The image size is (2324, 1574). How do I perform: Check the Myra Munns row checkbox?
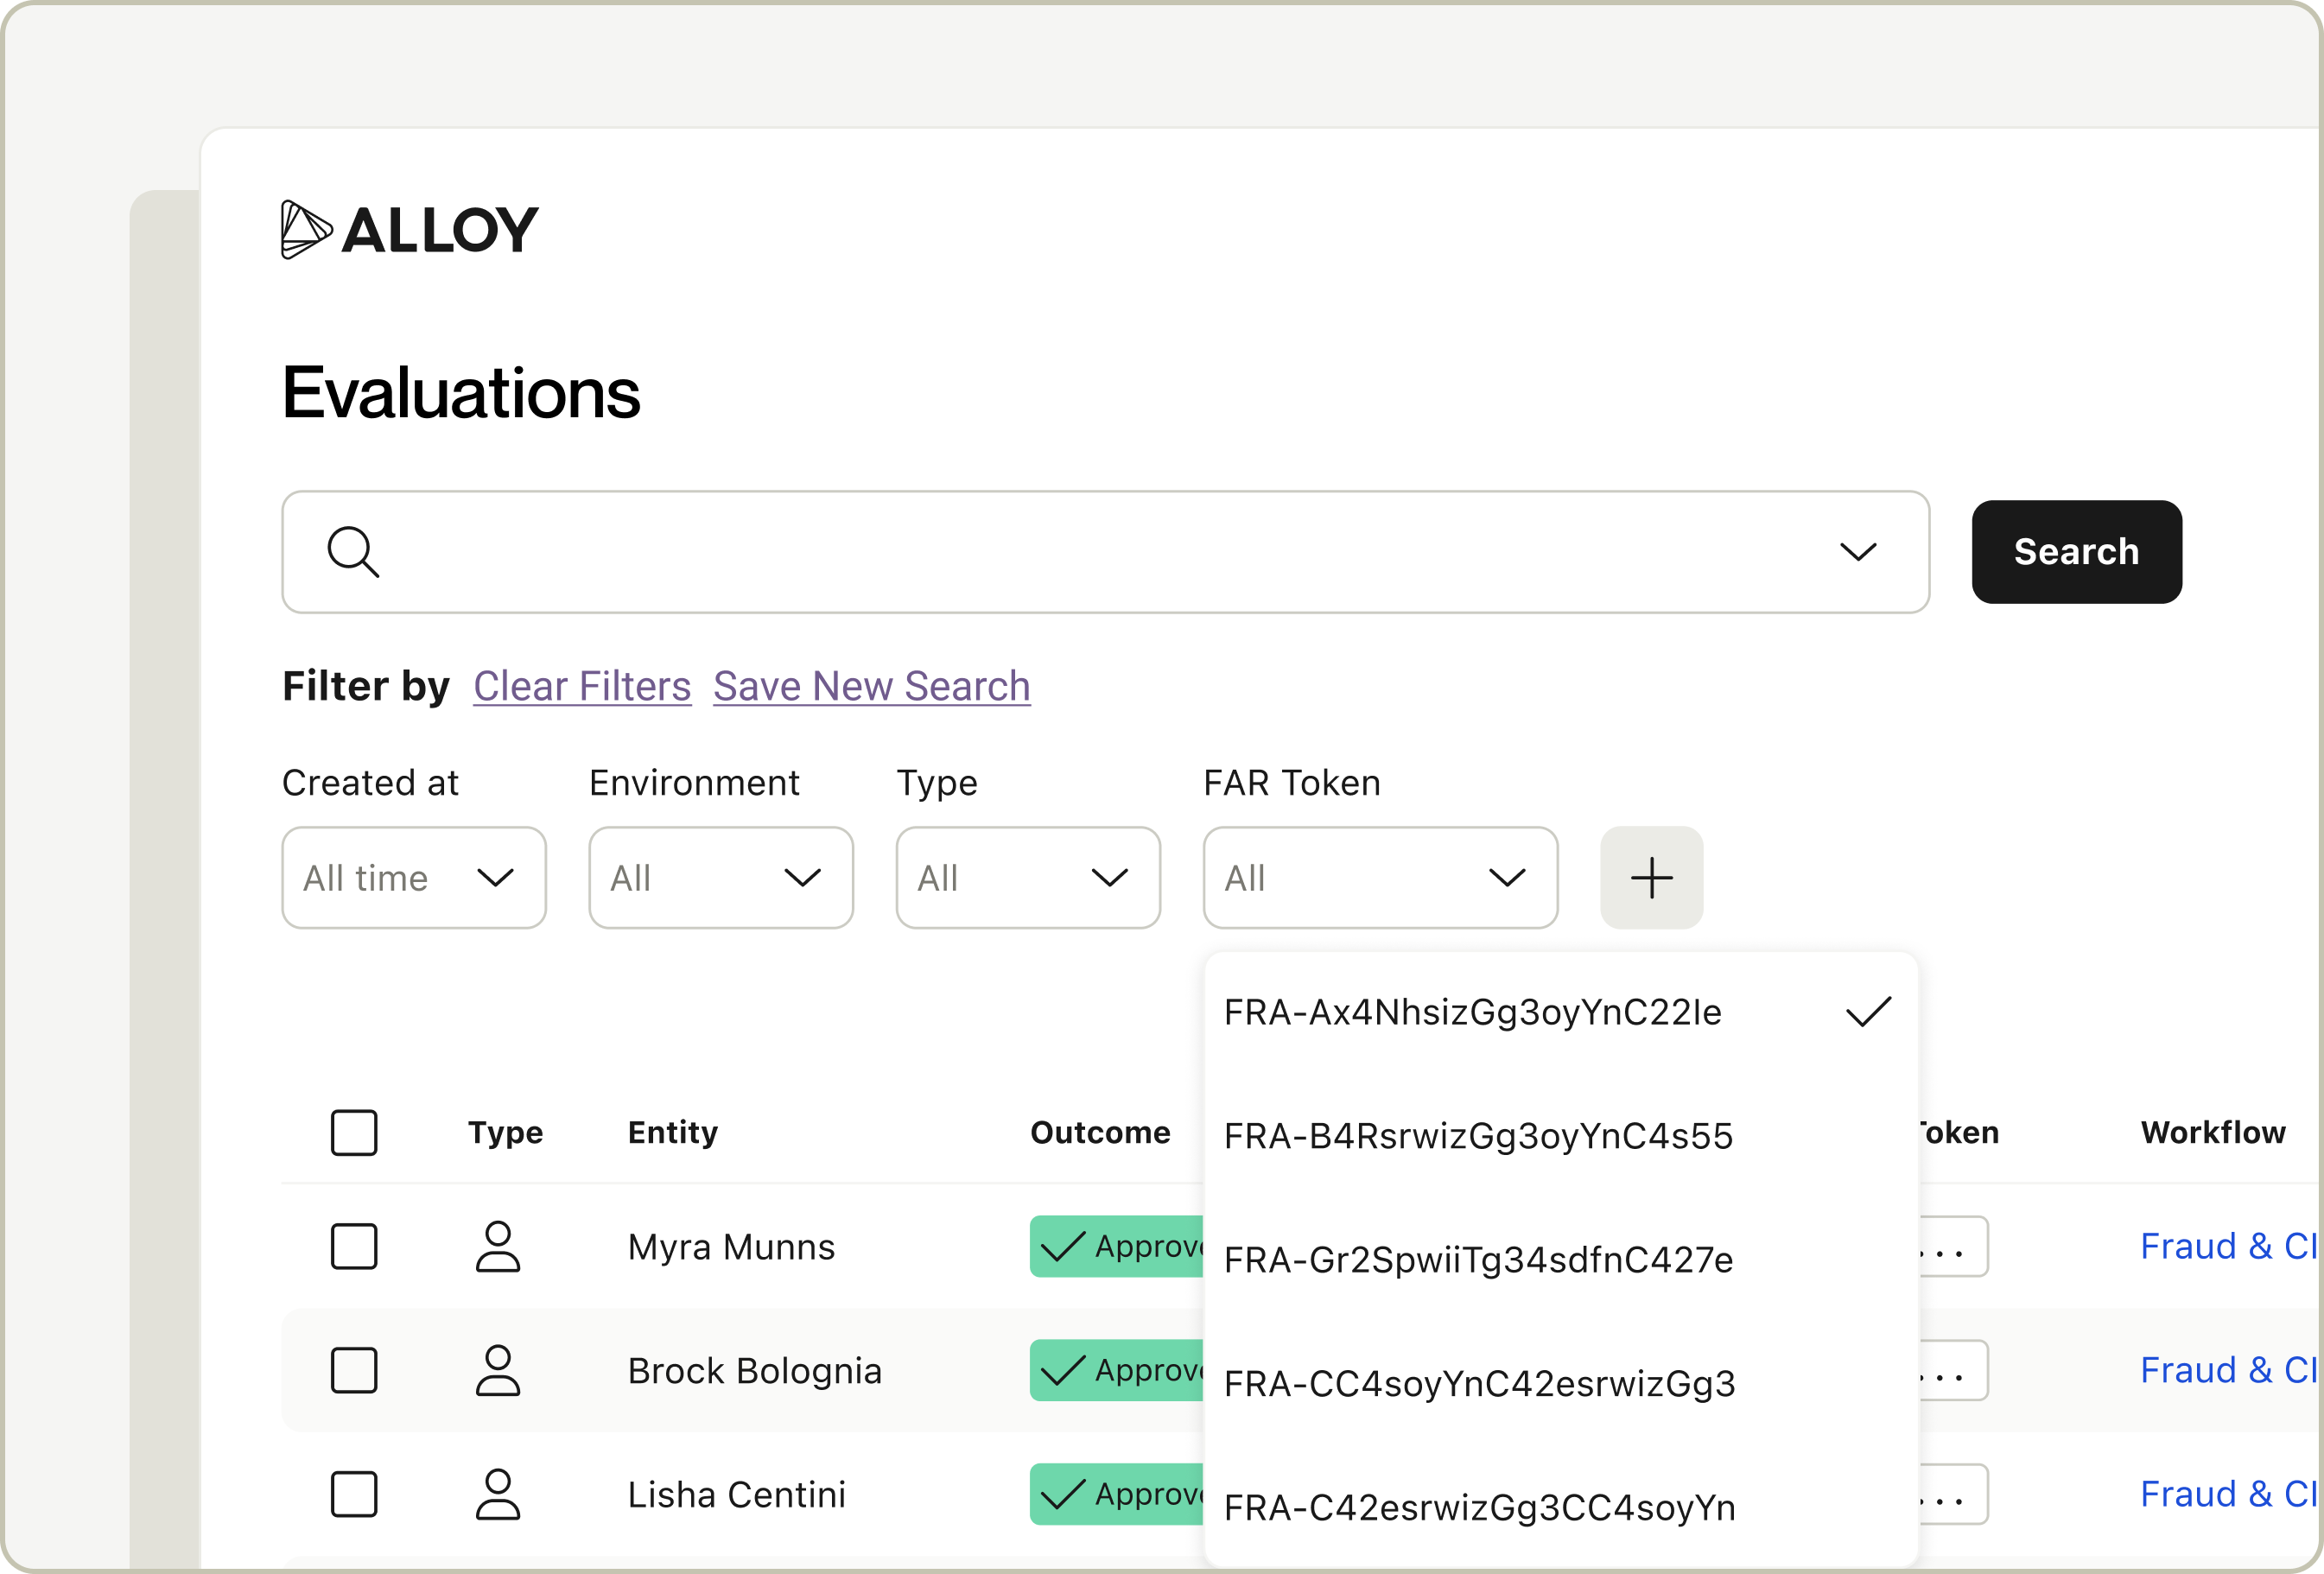coord(354,1246)
